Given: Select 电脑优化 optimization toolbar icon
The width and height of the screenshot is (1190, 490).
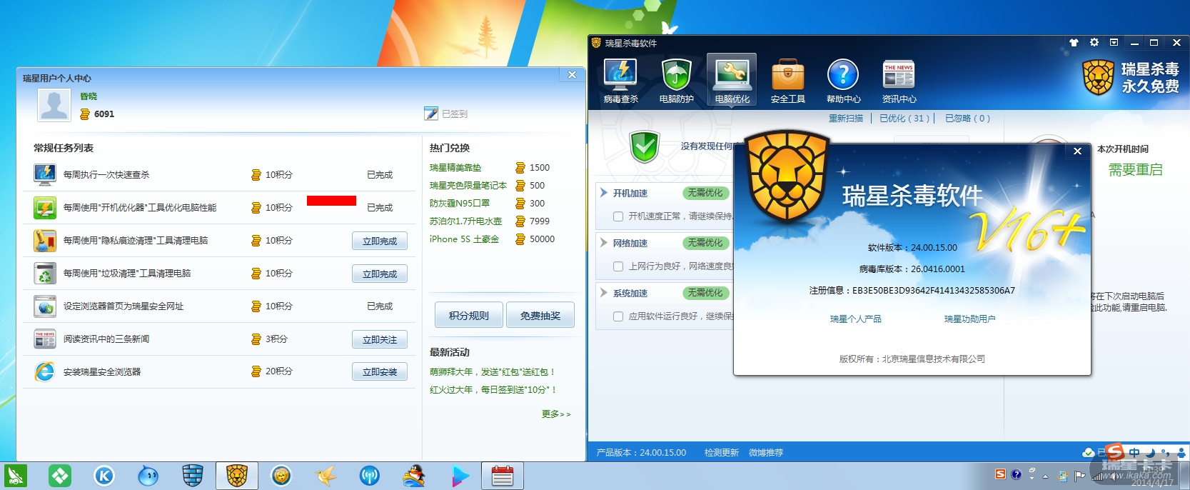Looking at the screenshot, I should pyautogui.click(x=732, y=81).
